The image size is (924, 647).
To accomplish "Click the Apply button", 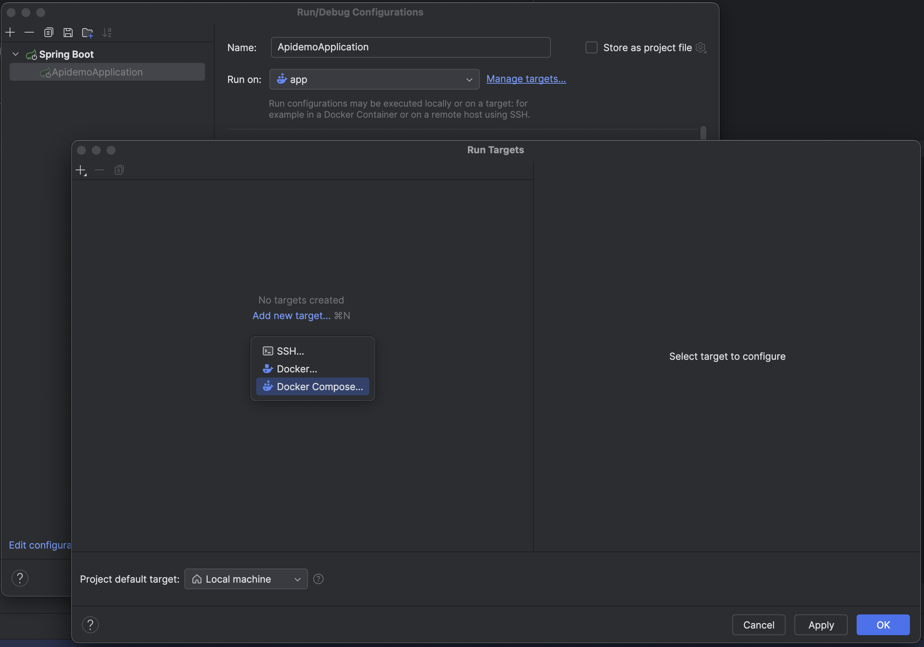I will pos(821,624).
